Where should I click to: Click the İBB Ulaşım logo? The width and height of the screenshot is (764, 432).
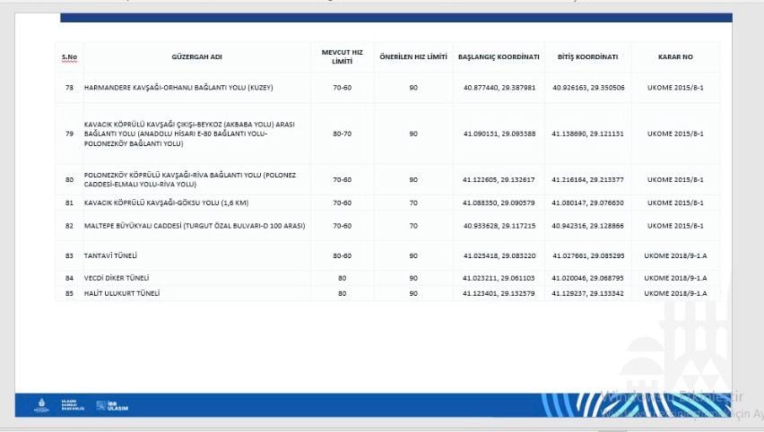click(113, 406)
